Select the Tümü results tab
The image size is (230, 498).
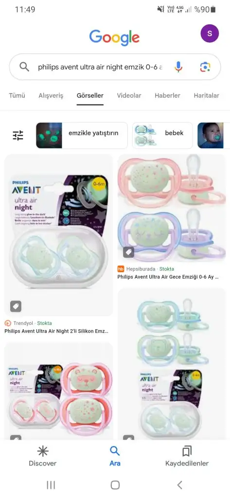click(17, 96)
